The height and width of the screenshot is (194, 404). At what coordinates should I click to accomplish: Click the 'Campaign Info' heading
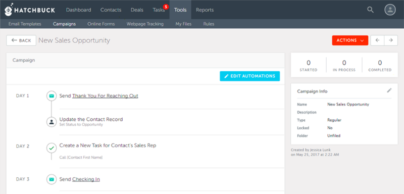pos(312,91)
